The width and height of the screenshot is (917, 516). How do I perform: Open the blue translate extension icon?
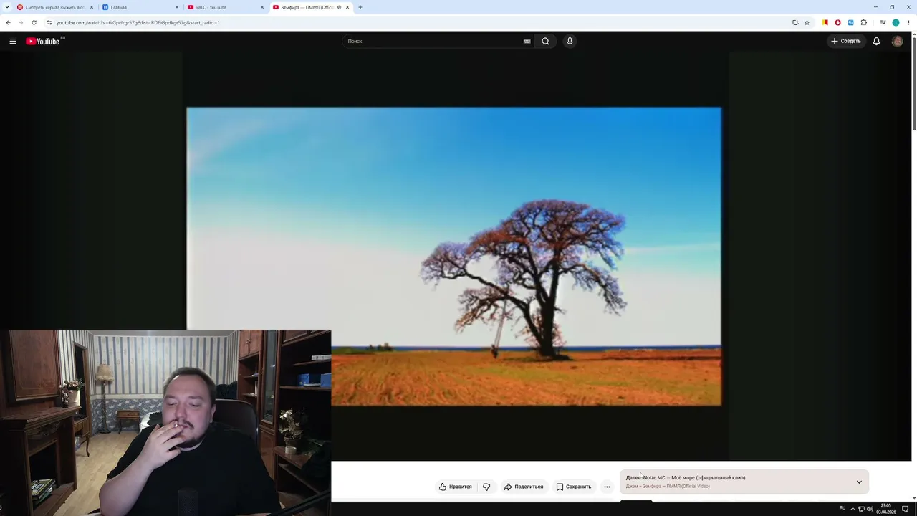tap(850, 23)
